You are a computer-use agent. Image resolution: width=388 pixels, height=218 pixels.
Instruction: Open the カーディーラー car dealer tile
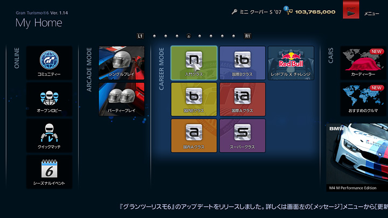tap(364, 63)
